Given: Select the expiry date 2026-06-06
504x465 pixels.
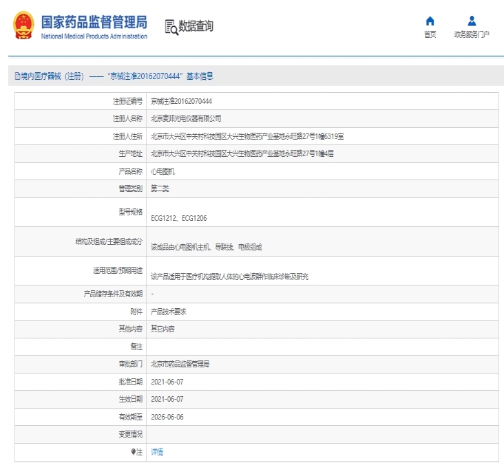Looking at the screenshot, I should click(167, 417).
